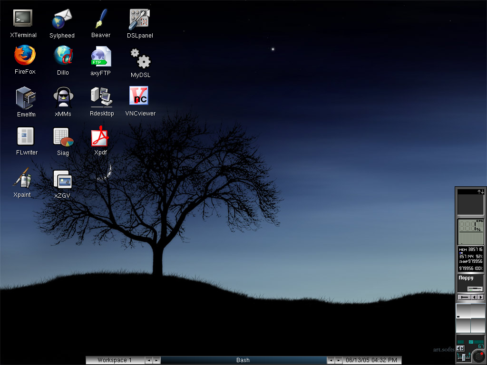Switch to previous workspace with left arrow
Viewport: 487px width, 365px height.
pos(149,360)
